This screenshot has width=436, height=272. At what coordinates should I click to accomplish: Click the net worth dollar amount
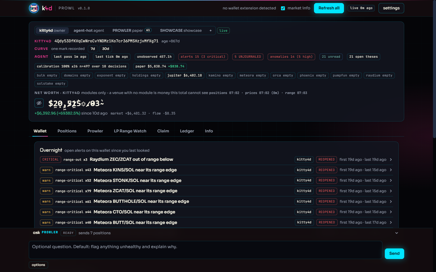click(76, 103)
